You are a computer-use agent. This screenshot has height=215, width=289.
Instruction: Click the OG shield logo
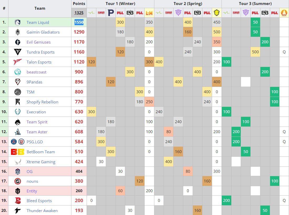click(x=18, y=171)
